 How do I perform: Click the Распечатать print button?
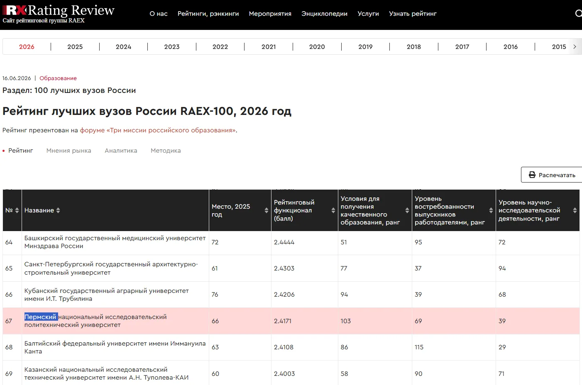point(552,175)
